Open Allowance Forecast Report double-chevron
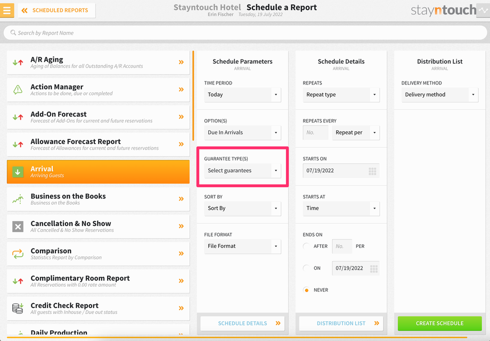490x341 pixels. (x=181, y=144)
